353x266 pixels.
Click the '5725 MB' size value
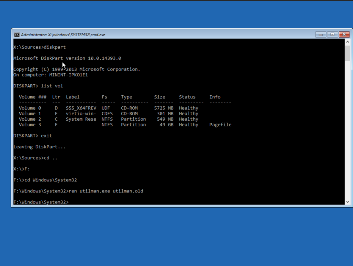point(164,108)
